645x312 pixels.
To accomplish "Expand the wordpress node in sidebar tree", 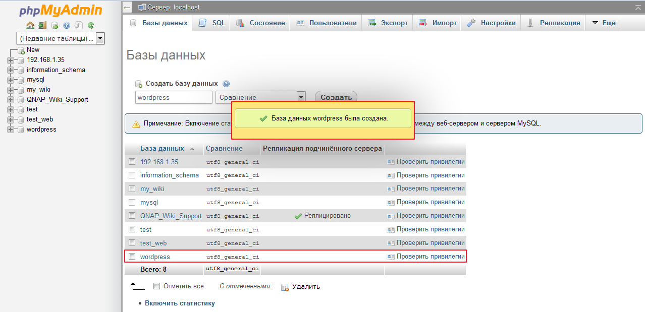I will (x=11, y=130).
